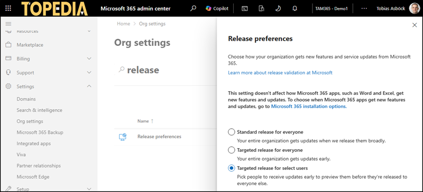The width and height of the screenshot is (423, 192).
Task: Click the document refresh icon in header
Action: point(261,8)
